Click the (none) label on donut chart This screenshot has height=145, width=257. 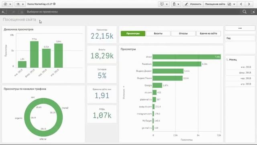tap(65, 108)
